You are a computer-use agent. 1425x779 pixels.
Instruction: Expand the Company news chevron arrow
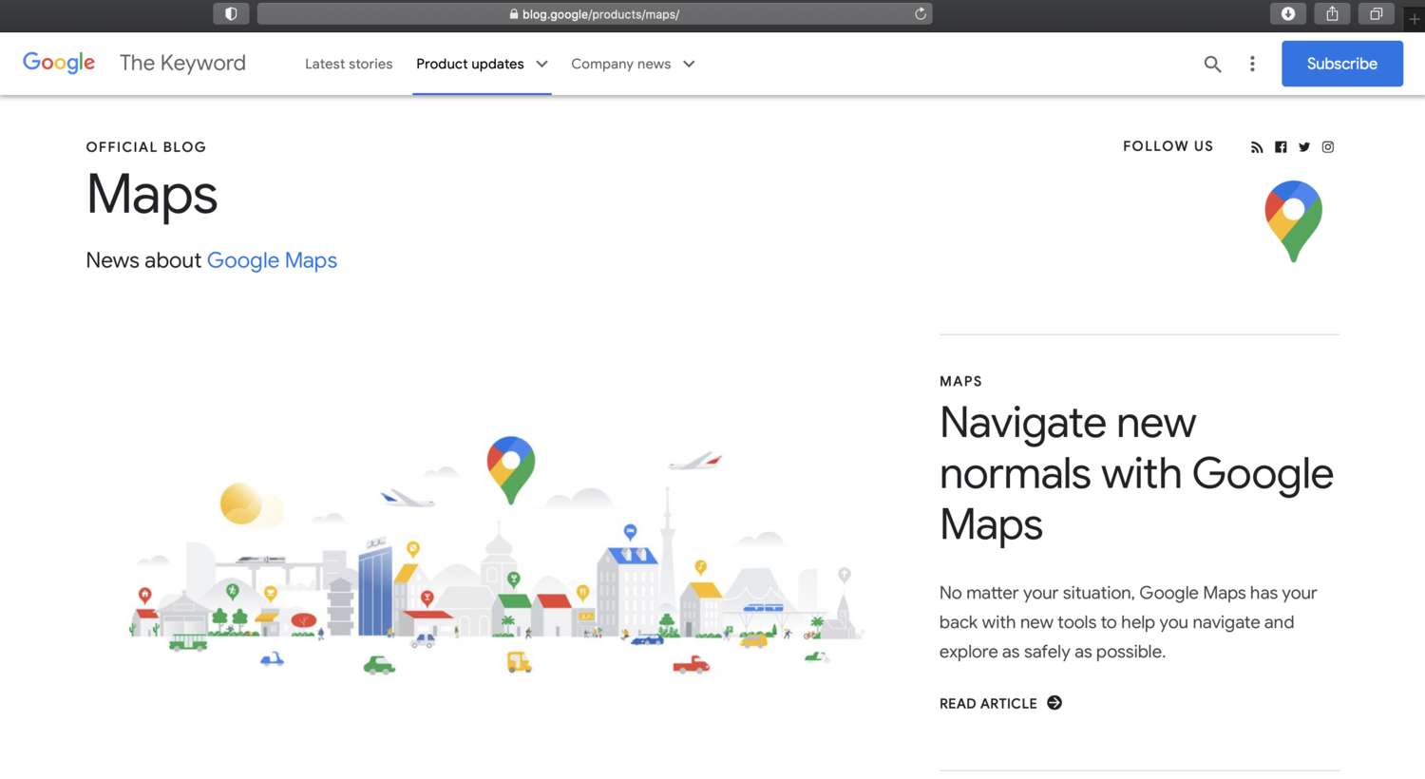689,64
